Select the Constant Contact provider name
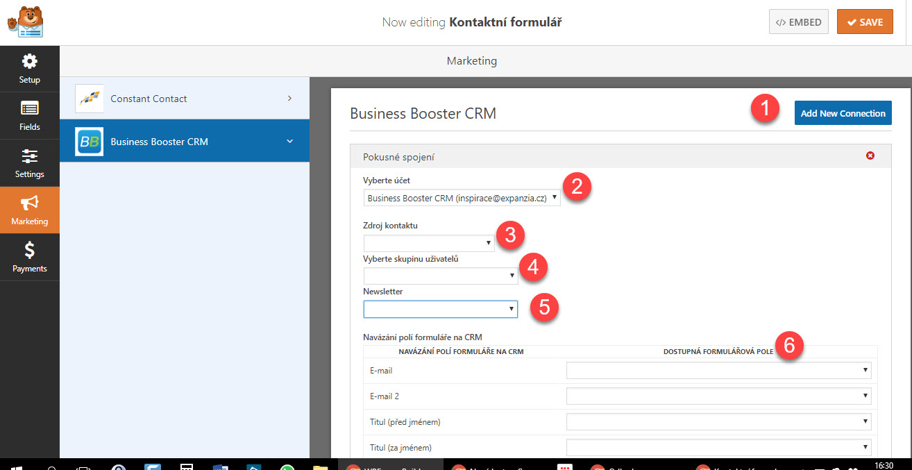The image size is (912, 470). 149,99
